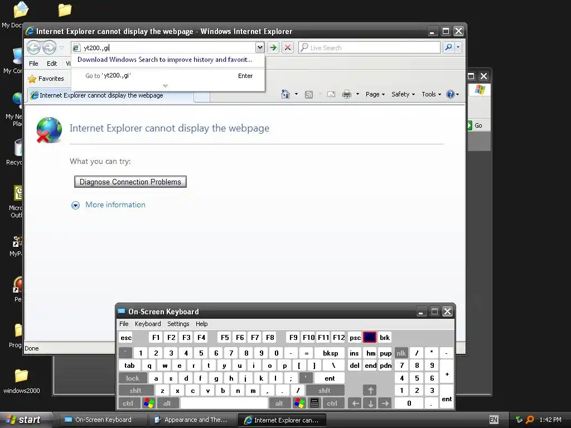Open the File menu in Internet Explorer
Viewport: 571px width, 428px height.
click(33, 64)
